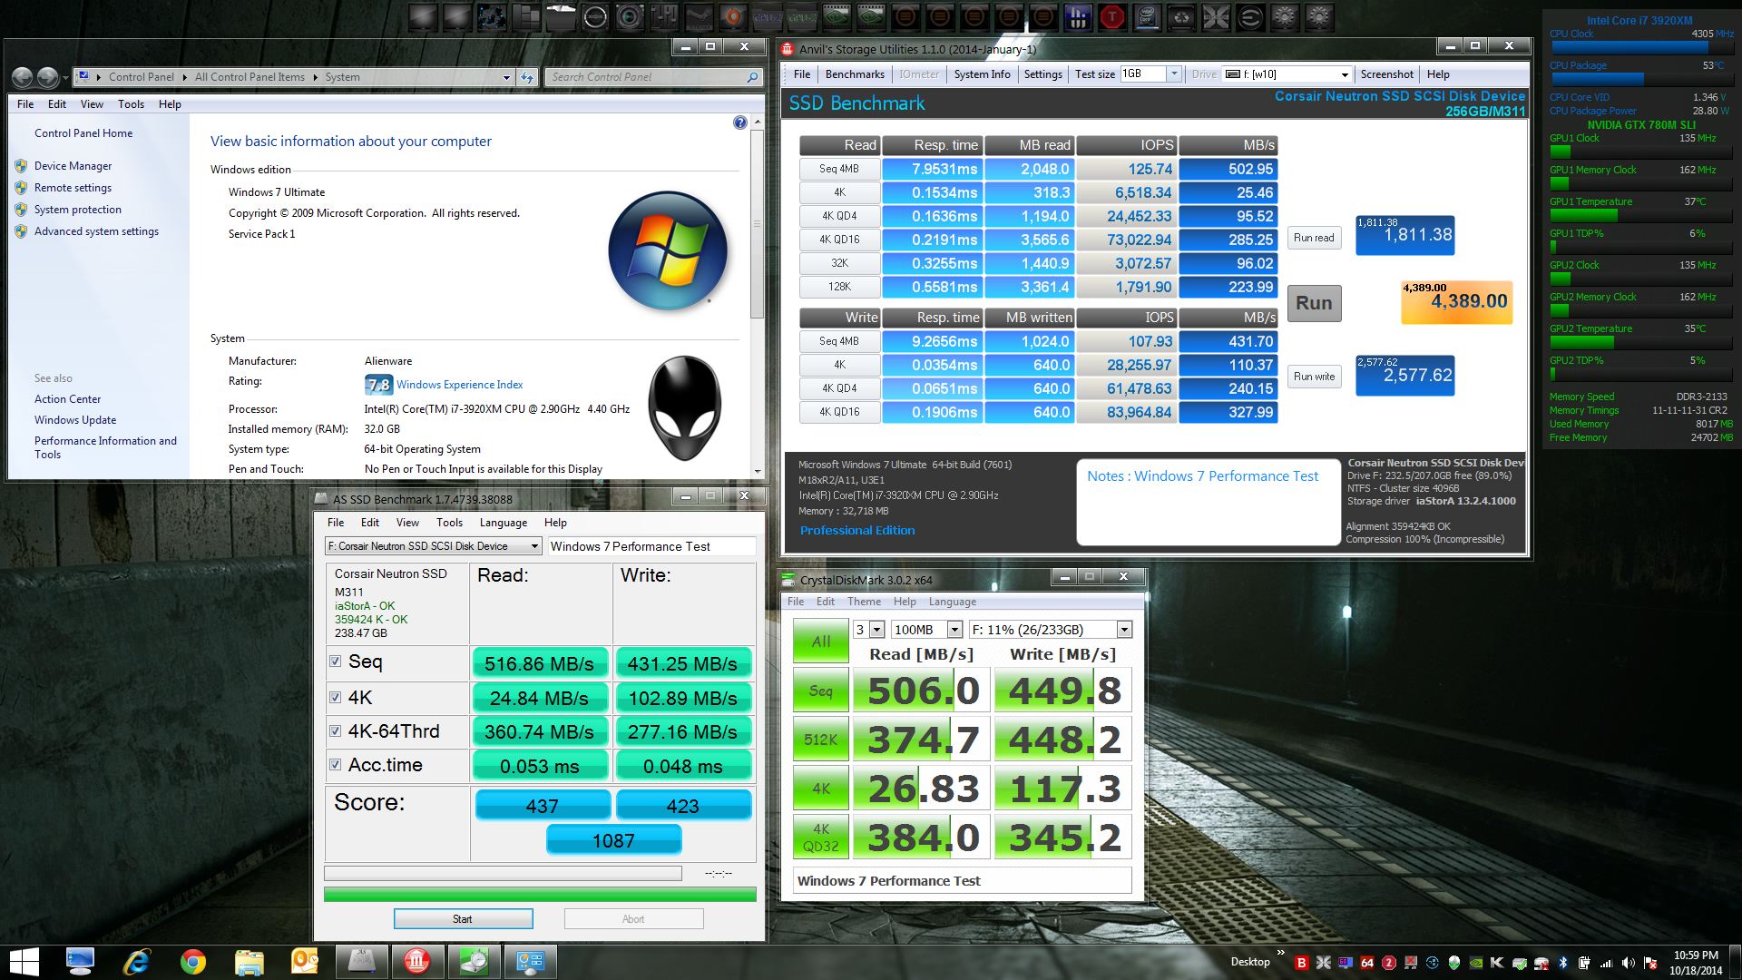
Task: Toggle the 4K-64Thrd checkbox in AS SSD
Action: point(336,730)
